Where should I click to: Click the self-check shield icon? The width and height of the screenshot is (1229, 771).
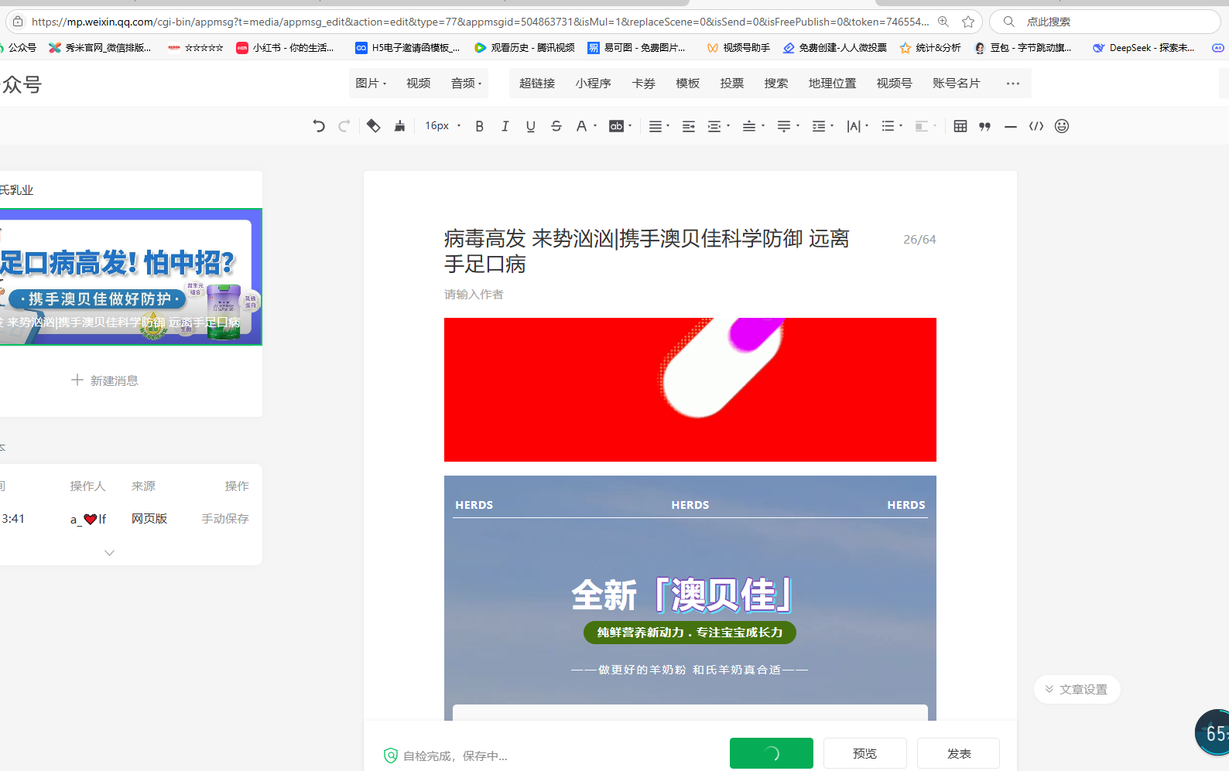tap(391, 756)
